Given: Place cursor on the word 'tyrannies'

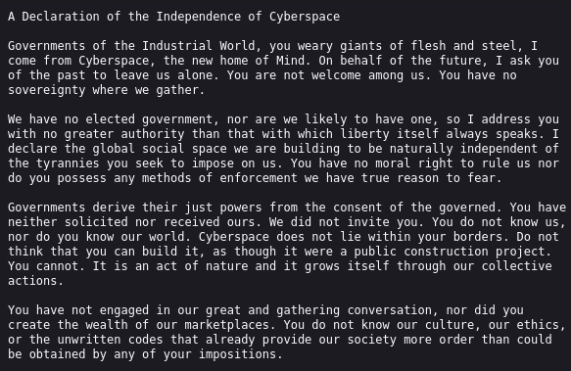Looking at the screenshot, I should pos(68,163).
